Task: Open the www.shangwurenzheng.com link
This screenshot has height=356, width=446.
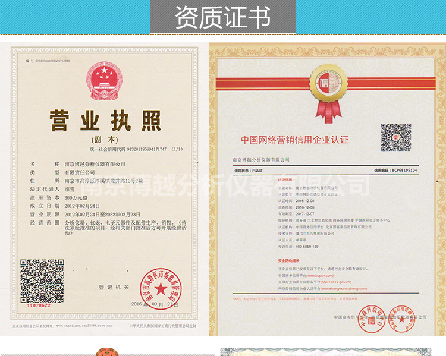Action: (x=344, y=289)
